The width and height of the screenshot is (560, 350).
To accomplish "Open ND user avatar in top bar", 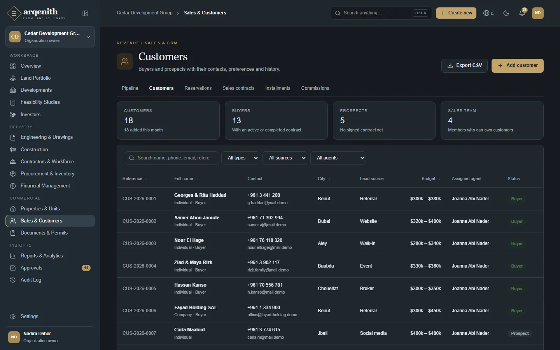I will pos(538,13).
